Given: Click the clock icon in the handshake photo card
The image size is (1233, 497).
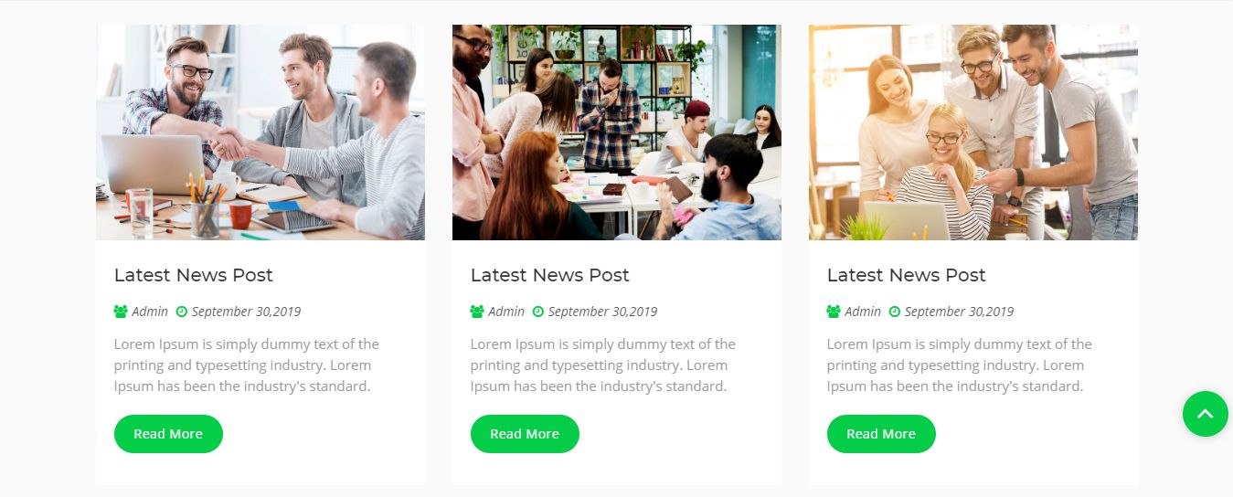Looking at the screenshot, I should (181, 312).
